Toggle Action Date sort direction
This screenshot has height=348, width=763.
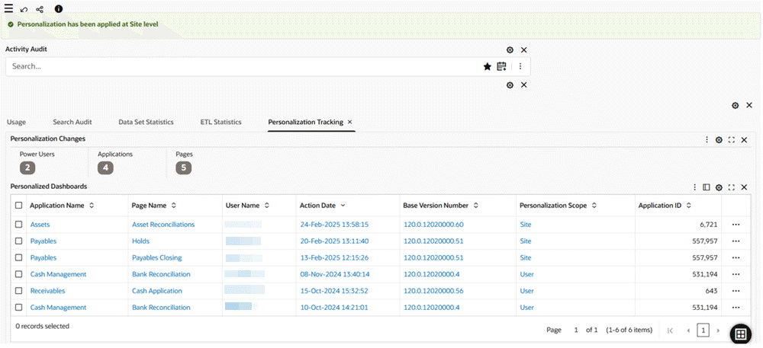[343, 206]
